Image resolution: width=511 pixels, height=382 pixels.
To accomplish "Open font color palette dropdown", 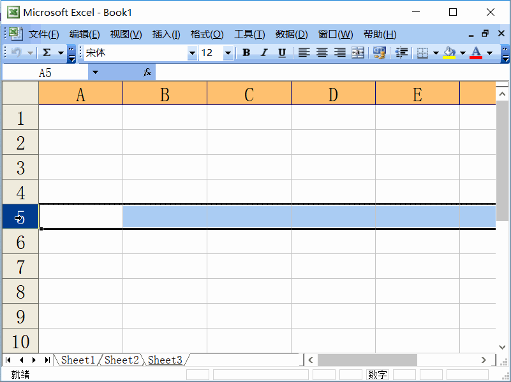I will tap(489, 53).
